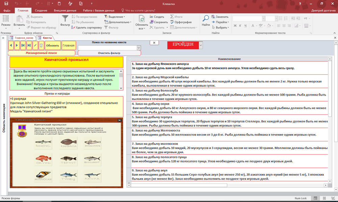Click the Расширенный поиск button
The image size is (338, 202).
42,53
